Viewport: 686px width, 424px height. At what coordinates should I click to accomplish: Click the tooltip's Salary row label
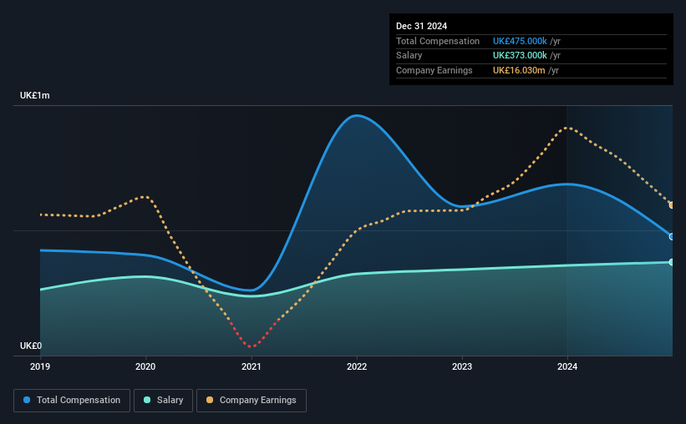point(409,56)
